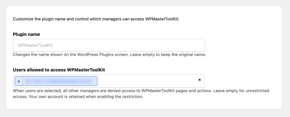Click the 'Changes the name shown' help text
The image size is (290, 117).
109,55
